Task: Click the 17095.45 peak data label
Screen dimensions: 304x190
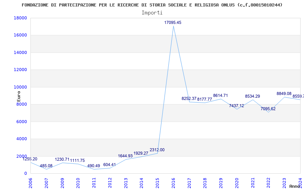Action: (173, 22)
